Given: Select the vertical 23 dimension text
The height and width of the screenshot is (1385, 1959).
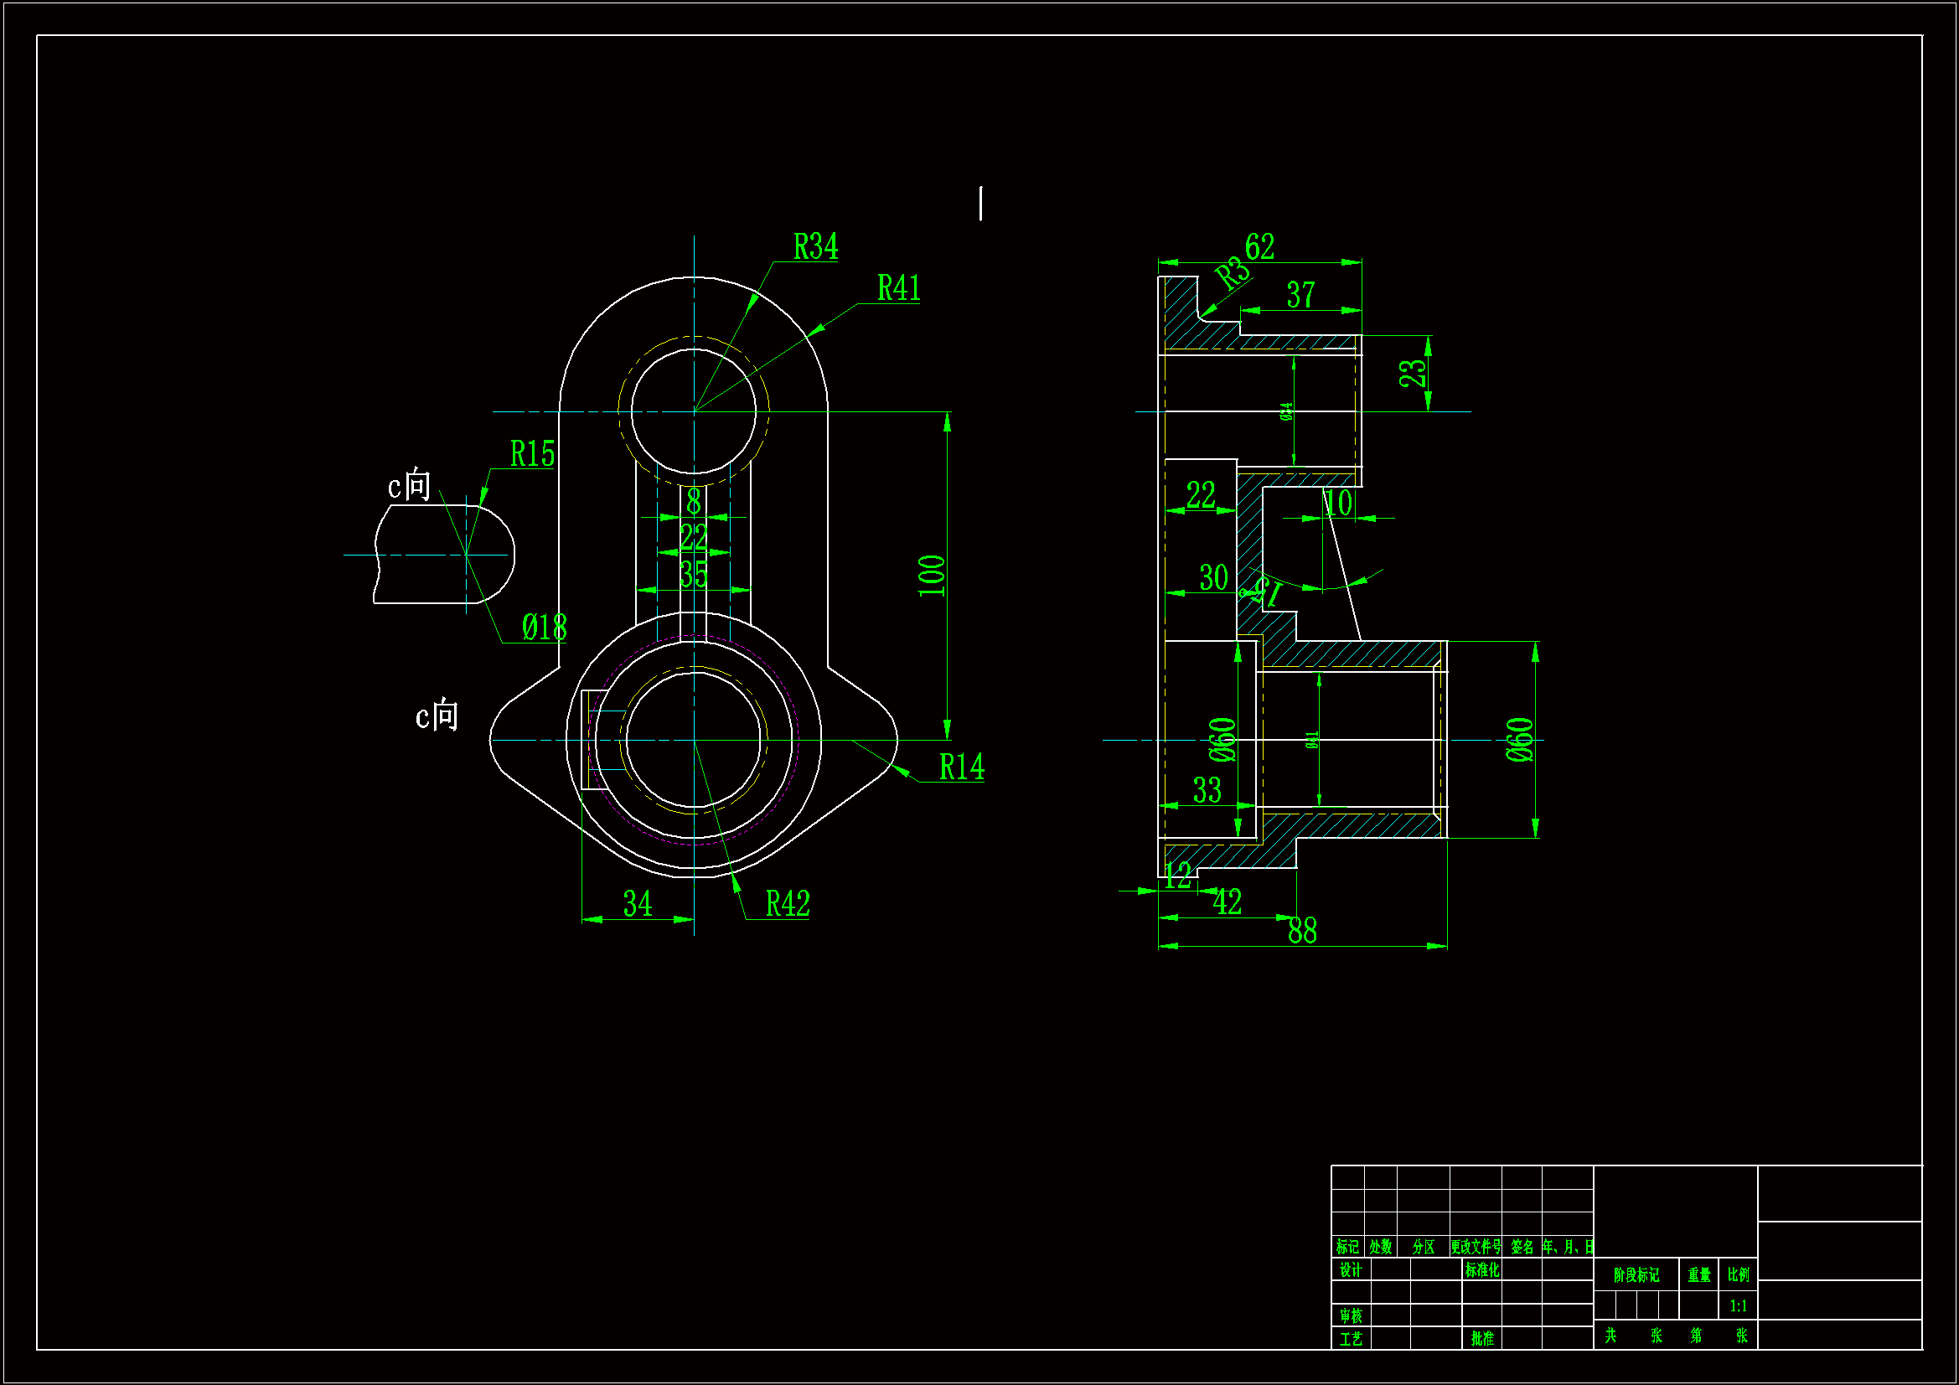Looking at the screenshot, I should pos(1412,373).
